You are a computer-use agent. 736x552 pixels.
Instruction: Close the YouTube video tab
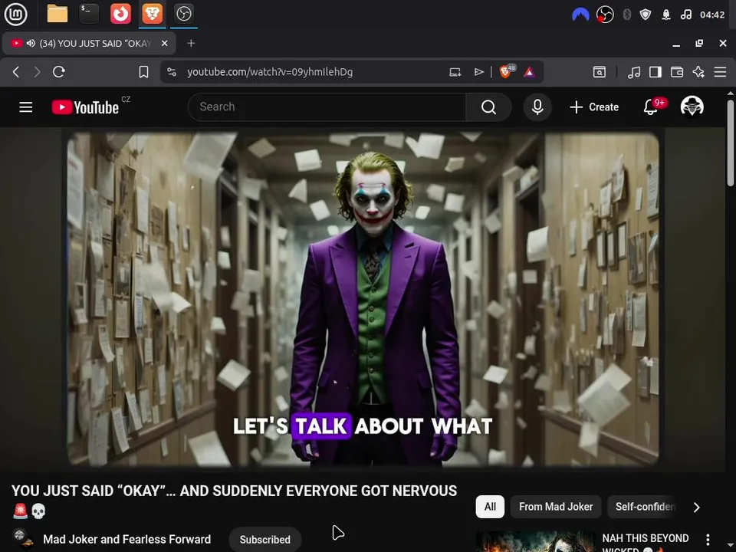click(164, 43)
